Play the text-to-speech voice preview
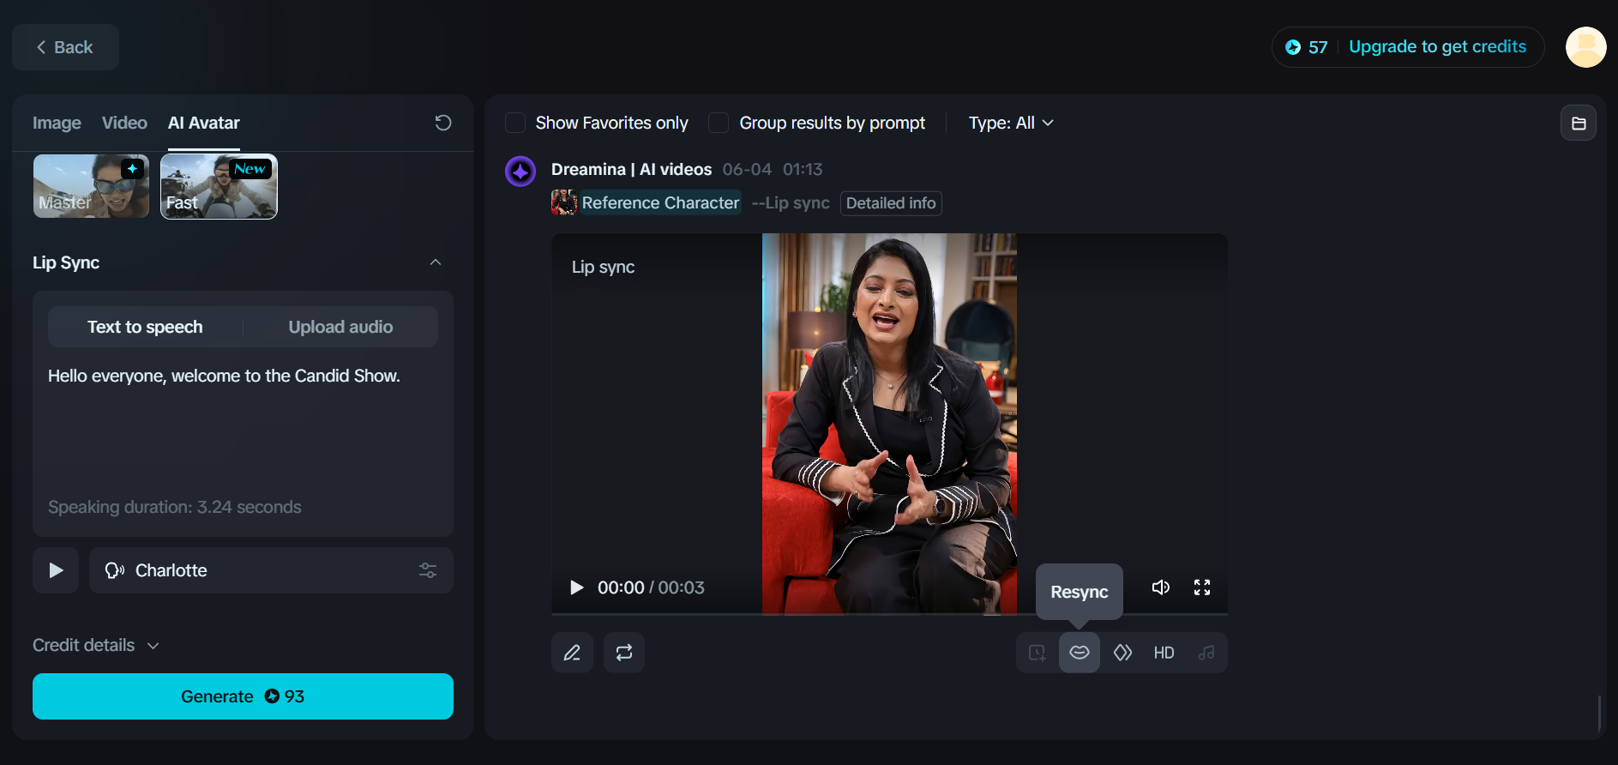The image size is (1618, 765). pos(56,570)
